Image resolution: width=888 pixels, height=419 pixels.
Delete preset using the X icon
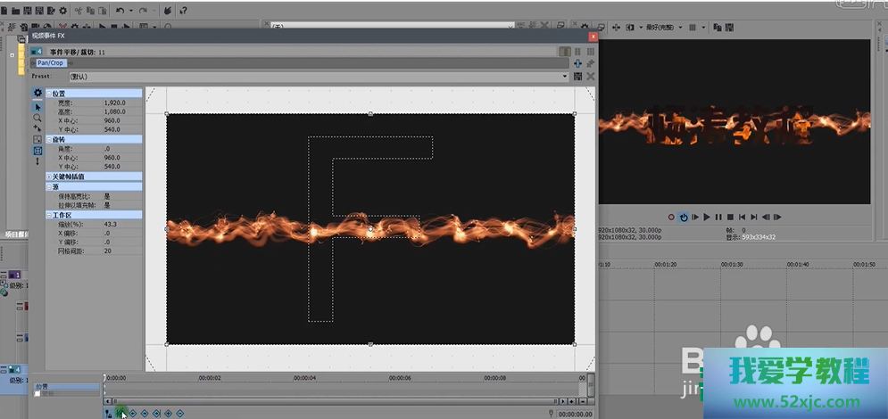pyautogui.click(x=590, y=77)
